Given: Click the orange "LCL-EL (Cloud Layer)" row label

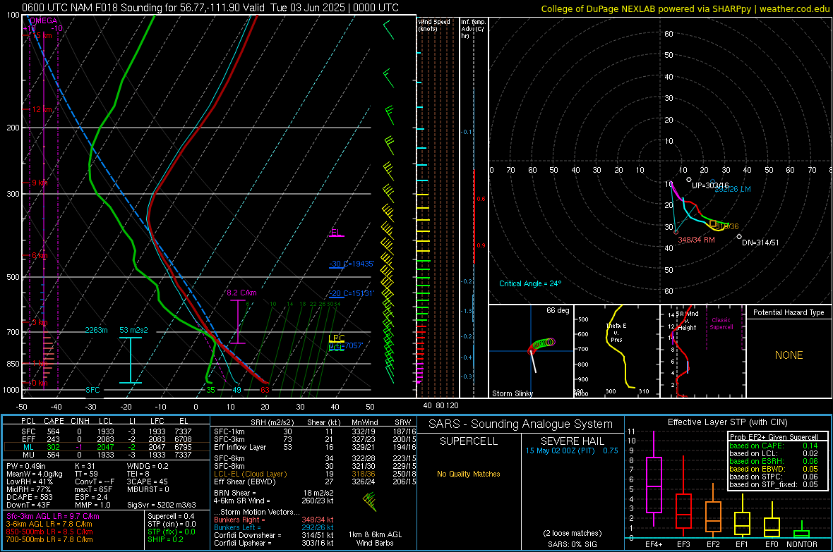Looking at the screenshot, I should pos(250,474).
